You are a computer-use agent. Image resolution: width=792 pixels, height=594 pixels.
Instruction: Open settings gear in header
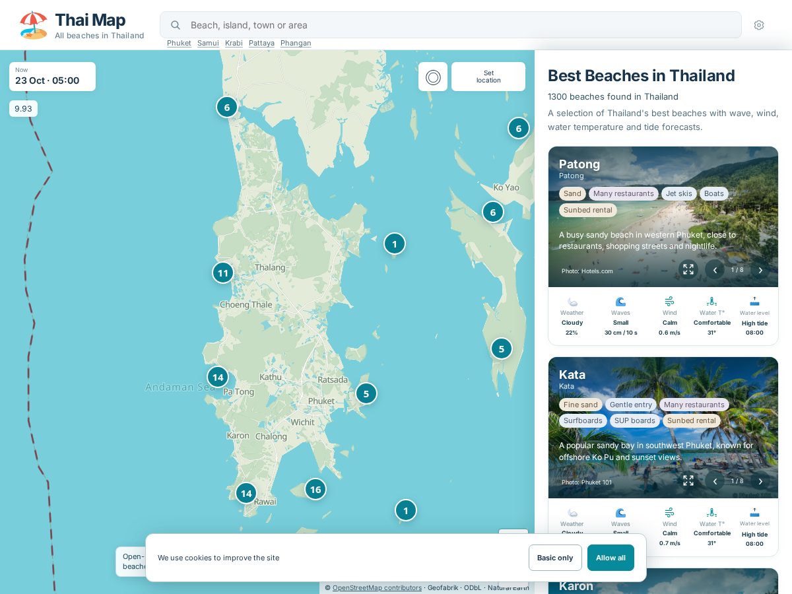click(759, 25)
